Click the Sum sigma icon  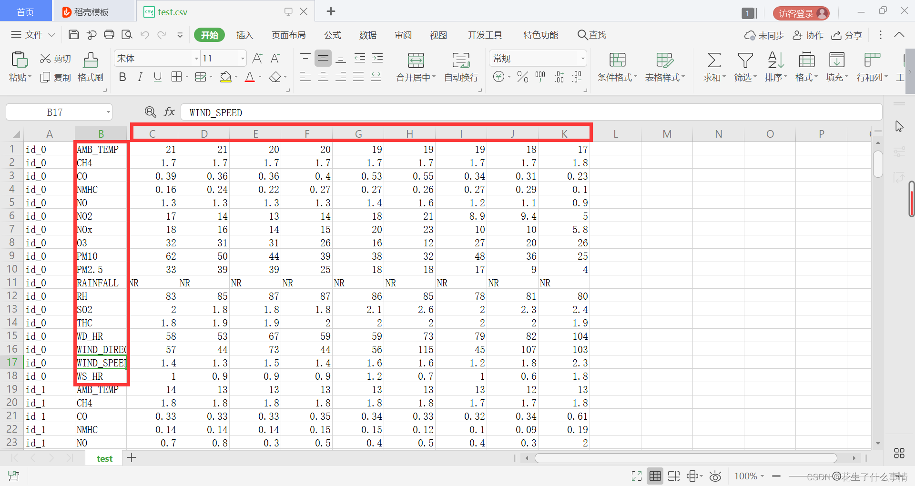714,61
